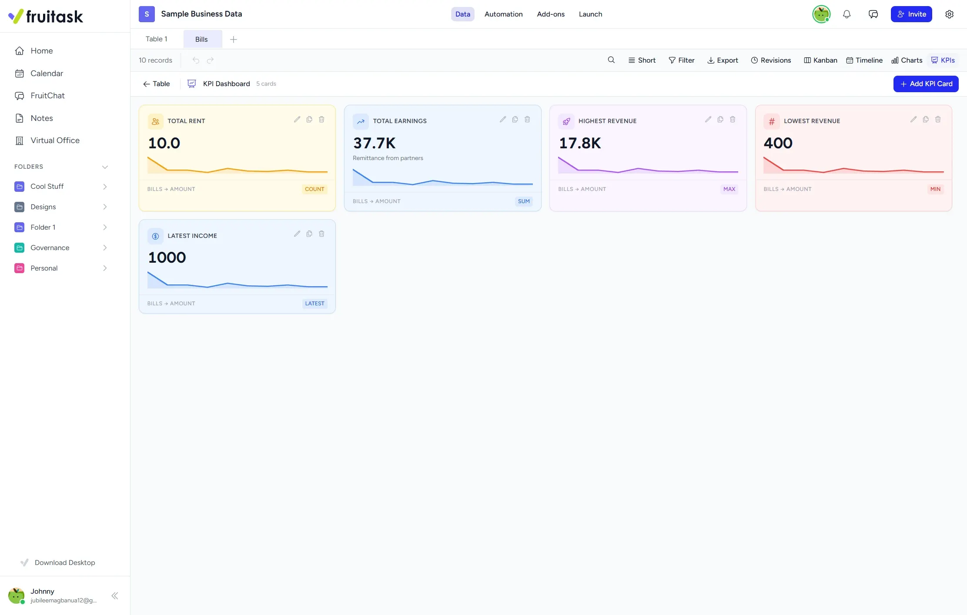
Task: Click the redo arrow
Action: [210, 60]
